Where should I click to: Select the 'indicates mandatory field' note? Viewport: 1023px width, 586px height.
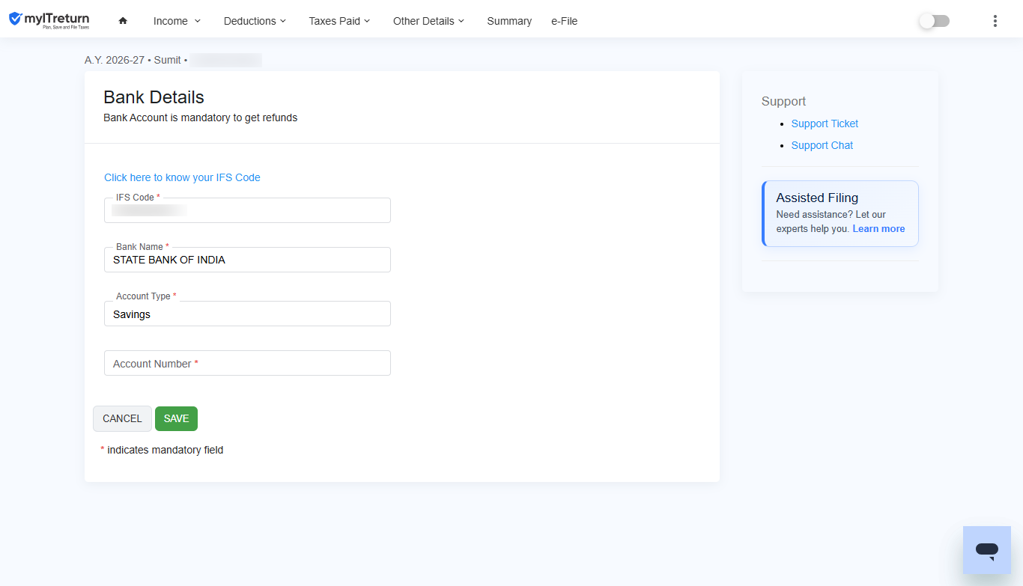pos(165,450)
